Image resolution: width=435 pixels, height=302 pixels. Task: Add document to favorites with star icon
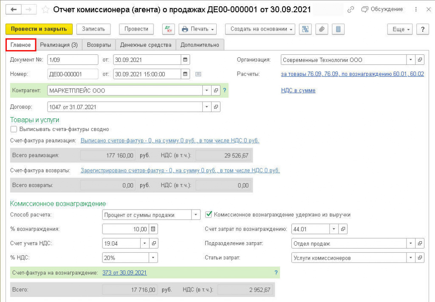tap(47, 9)
